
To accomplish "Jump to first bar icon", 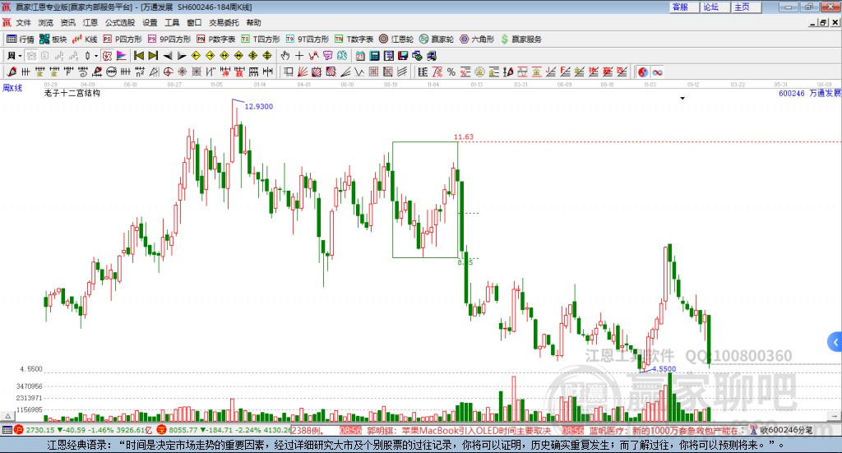I will click(x=138, y=56).
